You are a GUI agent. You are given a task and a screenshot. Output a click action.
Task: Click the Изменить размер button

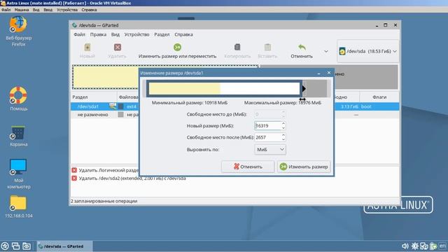point(304,167)
